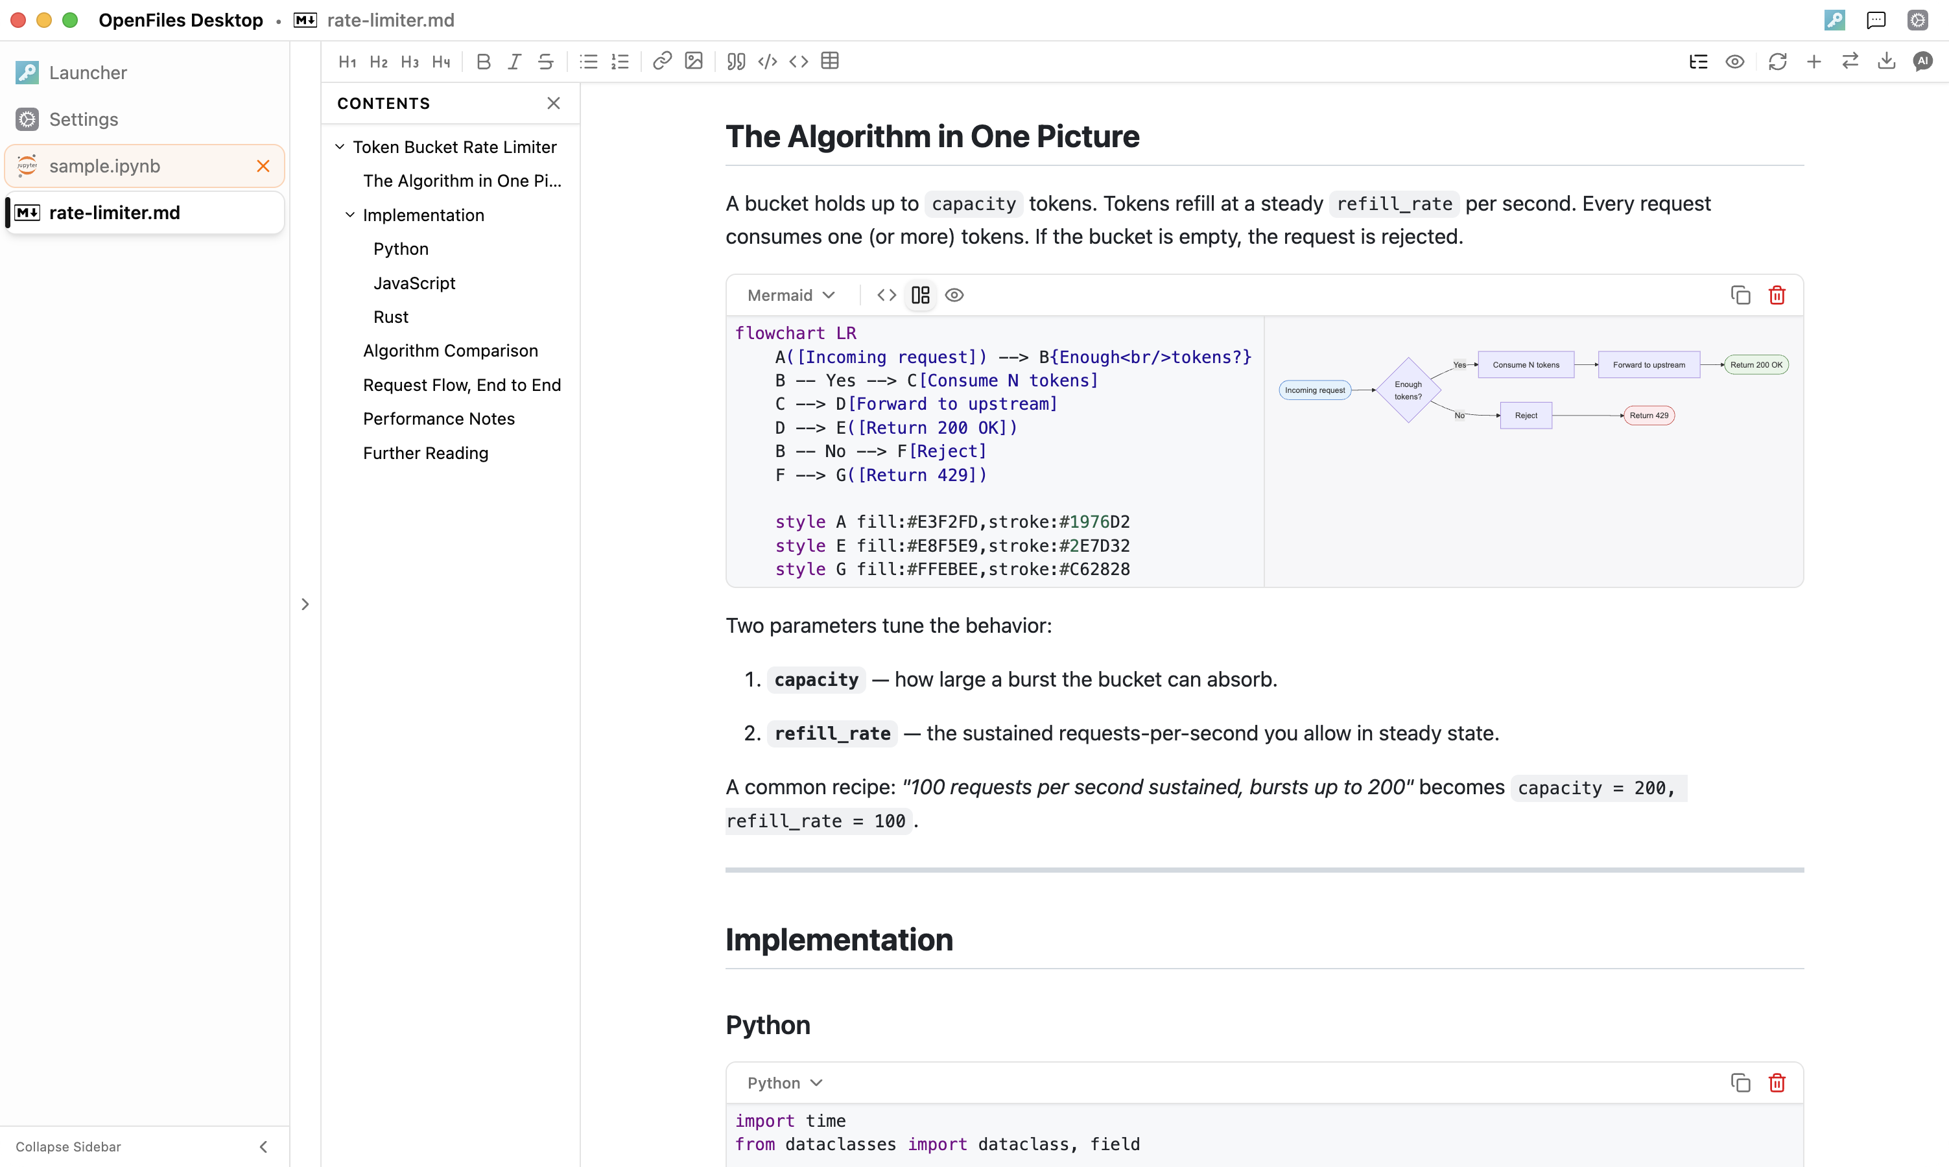Refresh the document

coord(1778,62)
